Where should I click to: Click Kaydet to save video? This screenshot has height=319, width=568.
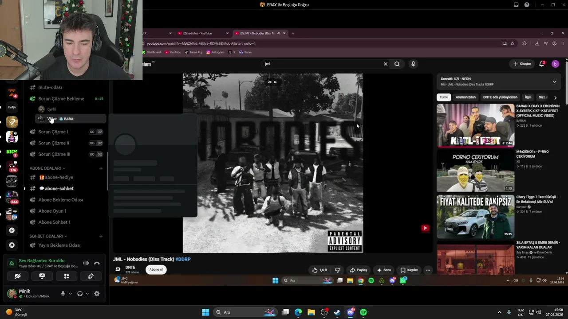pos(409,270)
